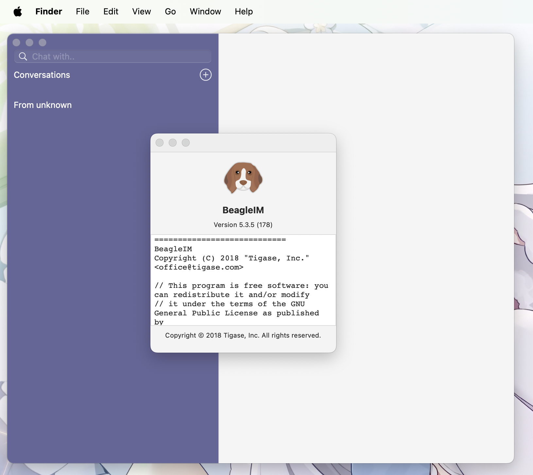Click the 'Chat with..' search field
Image resolution: width=533 pixels, height=475 pixels.
(113, 56)
